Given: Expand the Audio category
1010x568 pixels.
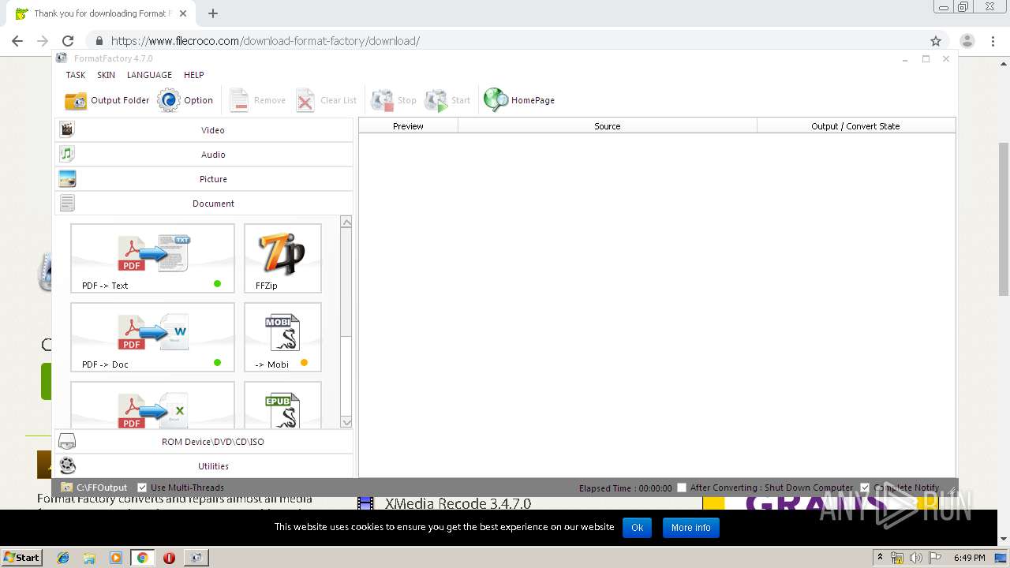Looking at the screenshot, I should click(204, 155).
